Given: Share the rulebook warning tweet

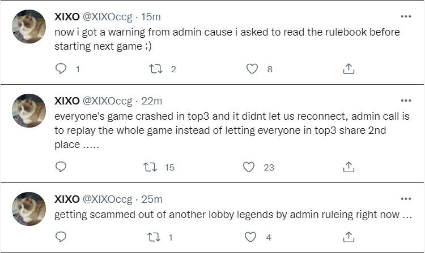Looking at the screenshot, I should (x=349, y=69).
